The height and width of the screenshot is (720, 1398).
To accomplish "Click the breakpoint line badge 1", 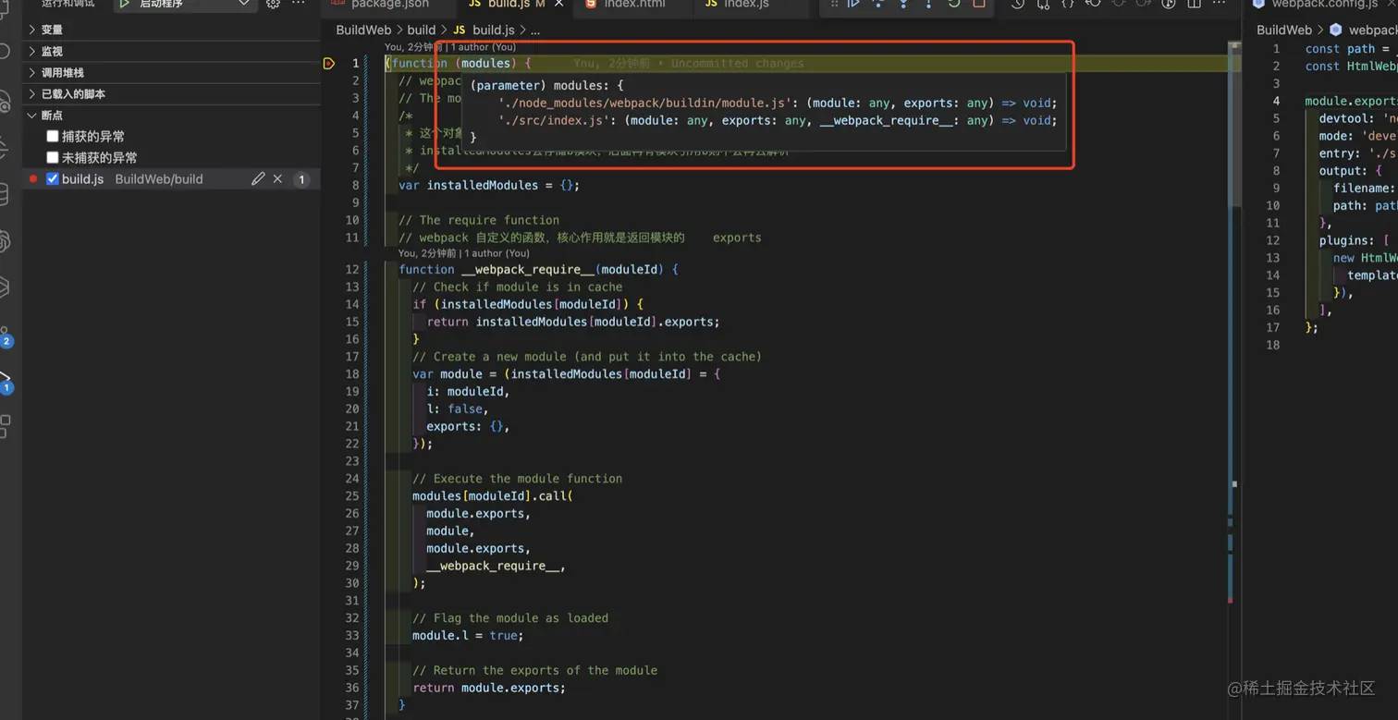I will 300,179.
